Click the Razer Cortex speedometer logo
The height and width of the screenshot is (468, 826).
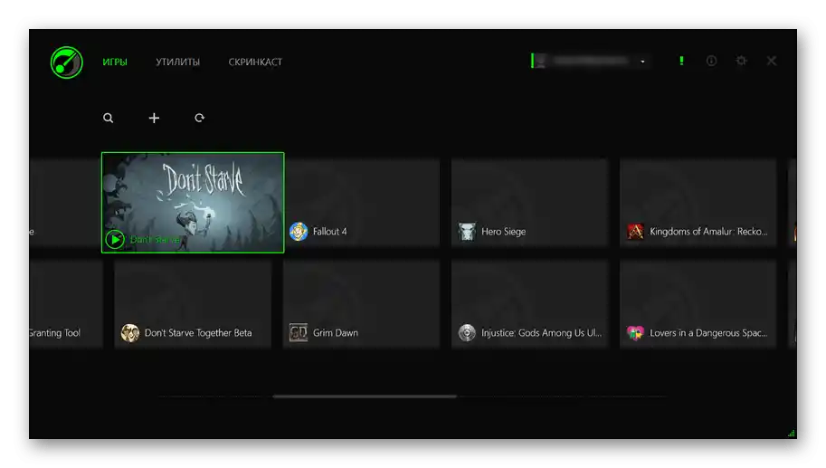(x=66, y=62)
